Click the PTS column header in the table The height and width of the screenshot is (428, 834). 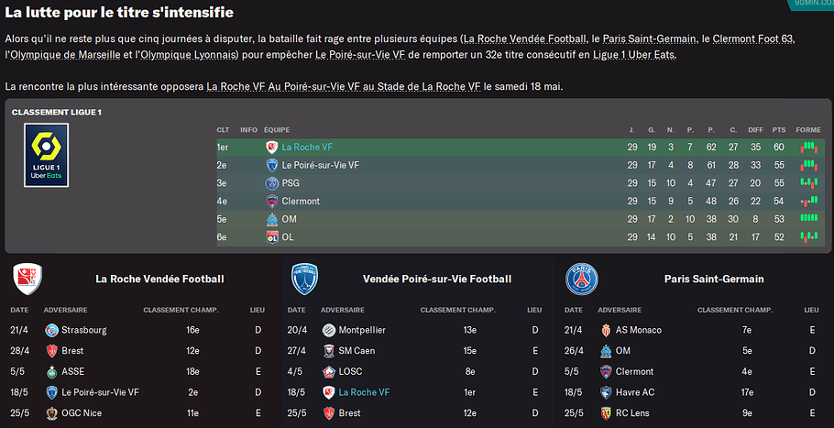(x=781, y=129)
